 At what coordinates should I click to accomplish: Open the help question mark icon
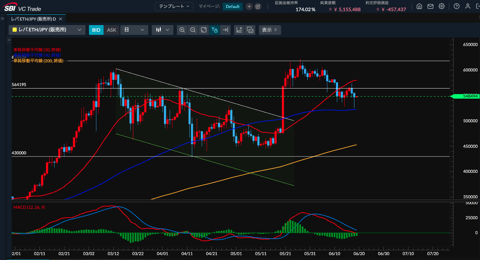coord(457,6)
